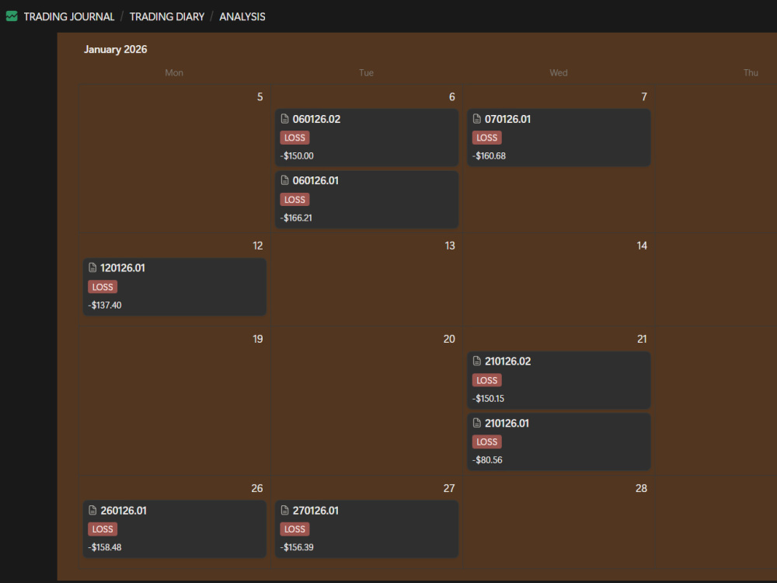The height and width of the screenshot is (583, 777).
Task: Select the ANALYSIS breadcrumb item
Action: point(242,17)
